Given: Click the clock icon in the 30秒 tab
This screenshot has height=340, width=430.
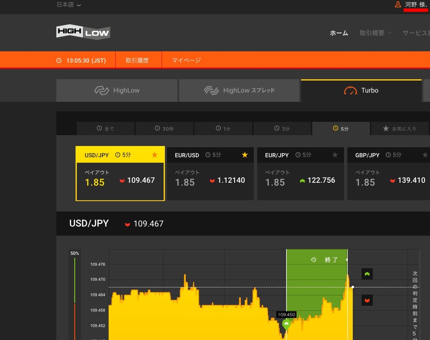Looking at the screenshot, I should pos(157,128).
